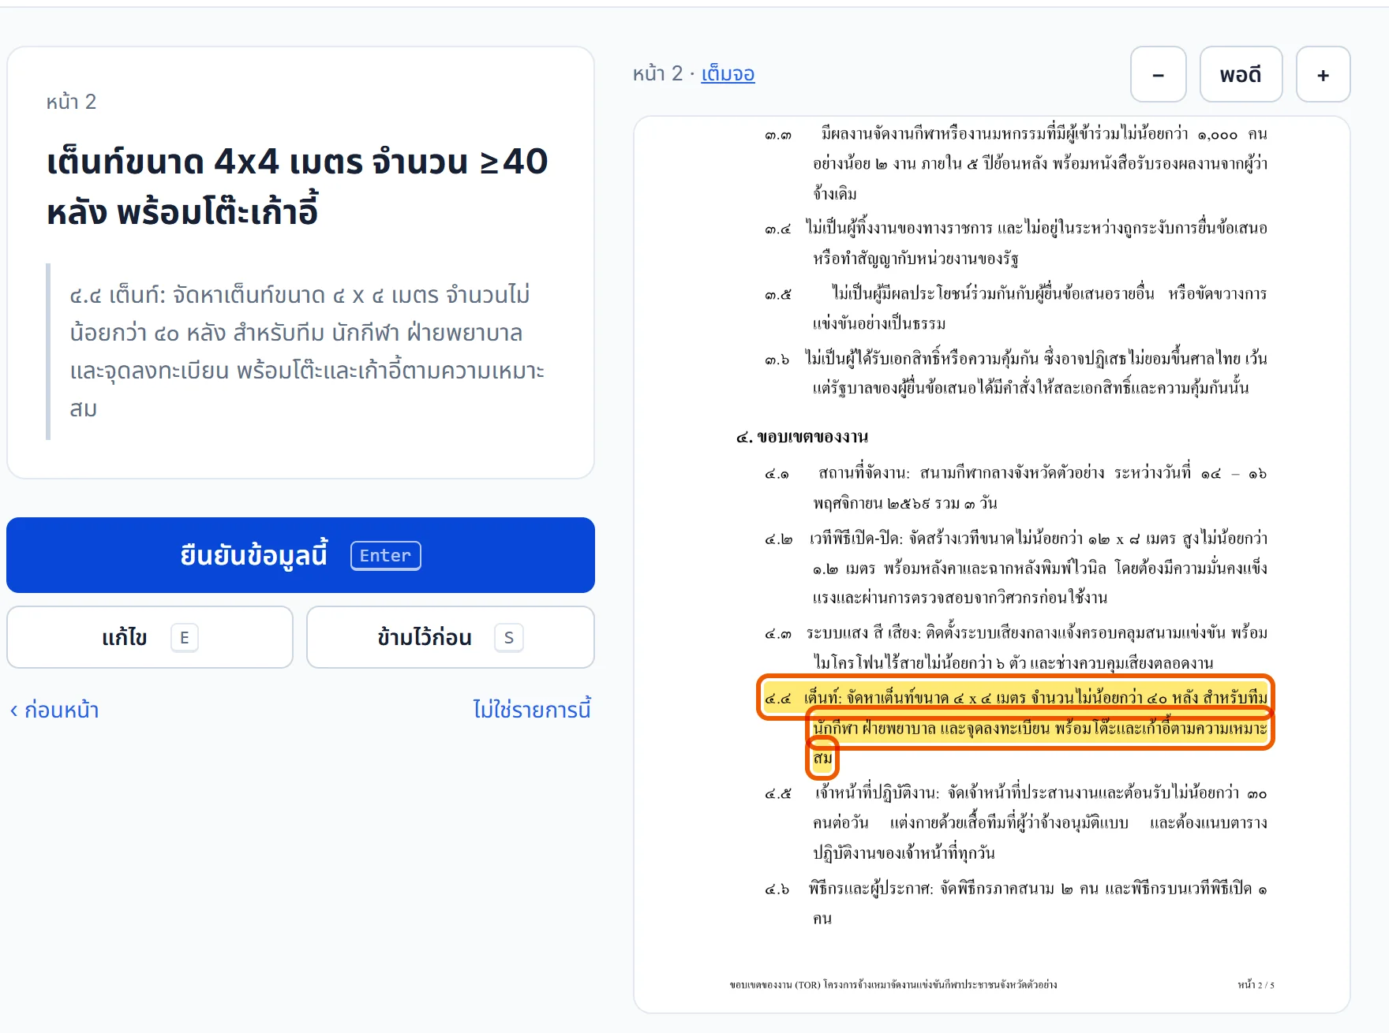Click the footer text ขอบเขตของงาน (TOR)

[893, 984]
